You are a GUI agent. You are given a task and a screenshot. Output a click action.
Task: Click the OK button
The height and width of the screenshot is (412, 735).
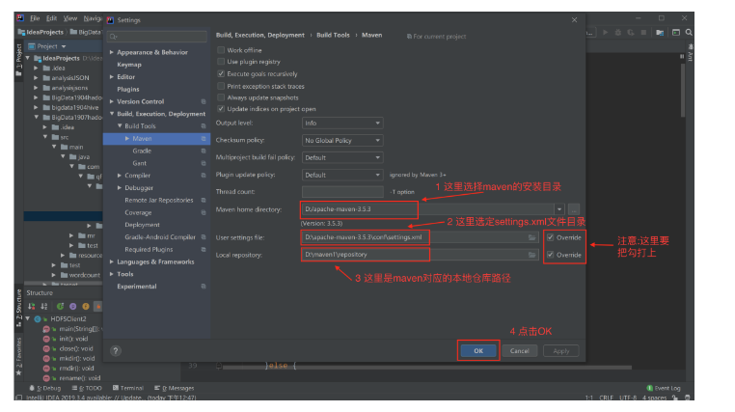click(478, 350)
